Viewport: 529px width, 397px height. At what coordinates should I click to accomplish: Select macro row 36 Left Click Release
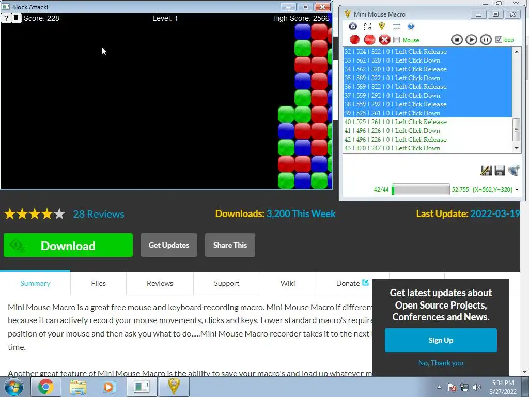pos(427,87)
